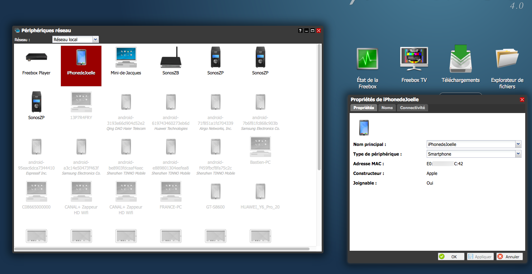Open État de la Freebox desktop icon
This screenshot has height=274, width=532.
368,59
